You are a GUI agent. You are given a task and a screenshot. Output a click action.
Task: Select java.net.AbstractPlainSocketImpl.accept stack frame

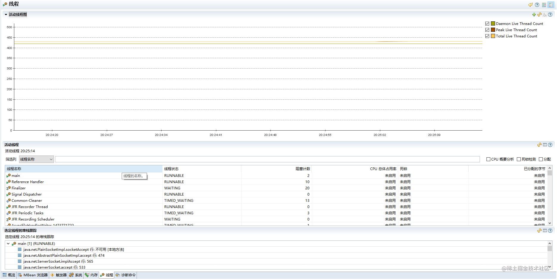(64, 256)
